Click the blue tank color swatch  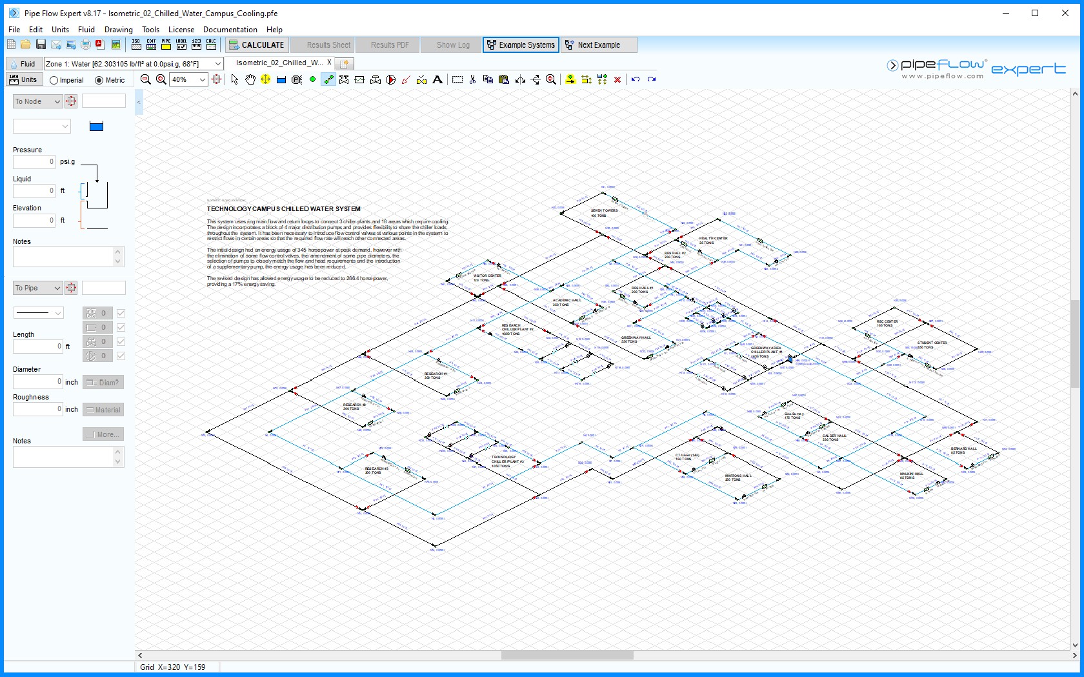(96, 126)
